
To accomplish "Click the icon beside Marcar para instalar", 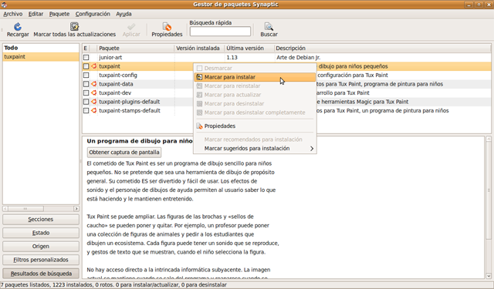I will 199,77.
